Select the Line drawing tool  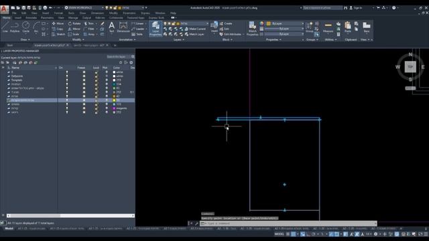(x=5, y=27)
